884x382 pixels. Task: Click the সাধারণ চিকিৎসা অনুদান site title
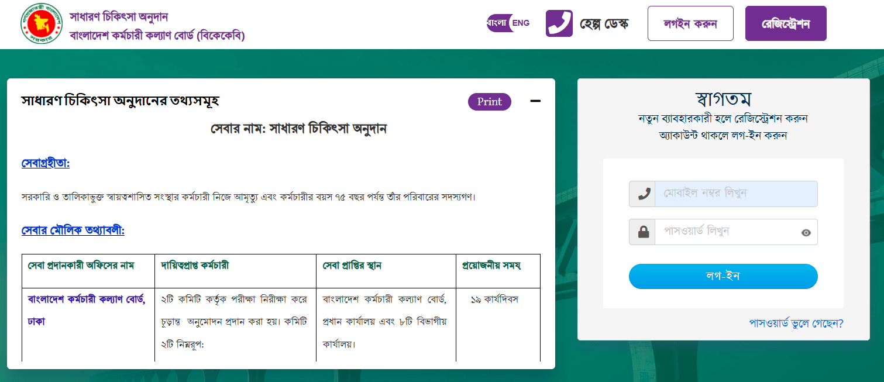coord(119,16)
